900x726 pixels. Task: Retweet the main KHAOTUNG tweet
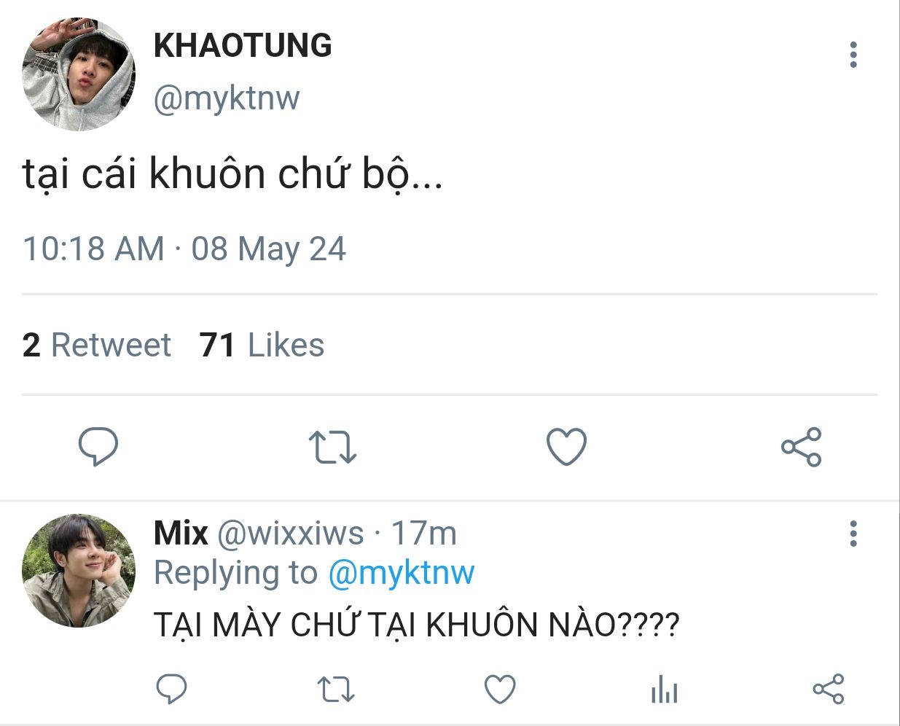click(332, 448)
